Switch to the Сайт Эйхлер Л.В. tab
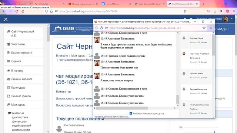The height and width of the screenshot is (133, 237). (x=150, y=4)
